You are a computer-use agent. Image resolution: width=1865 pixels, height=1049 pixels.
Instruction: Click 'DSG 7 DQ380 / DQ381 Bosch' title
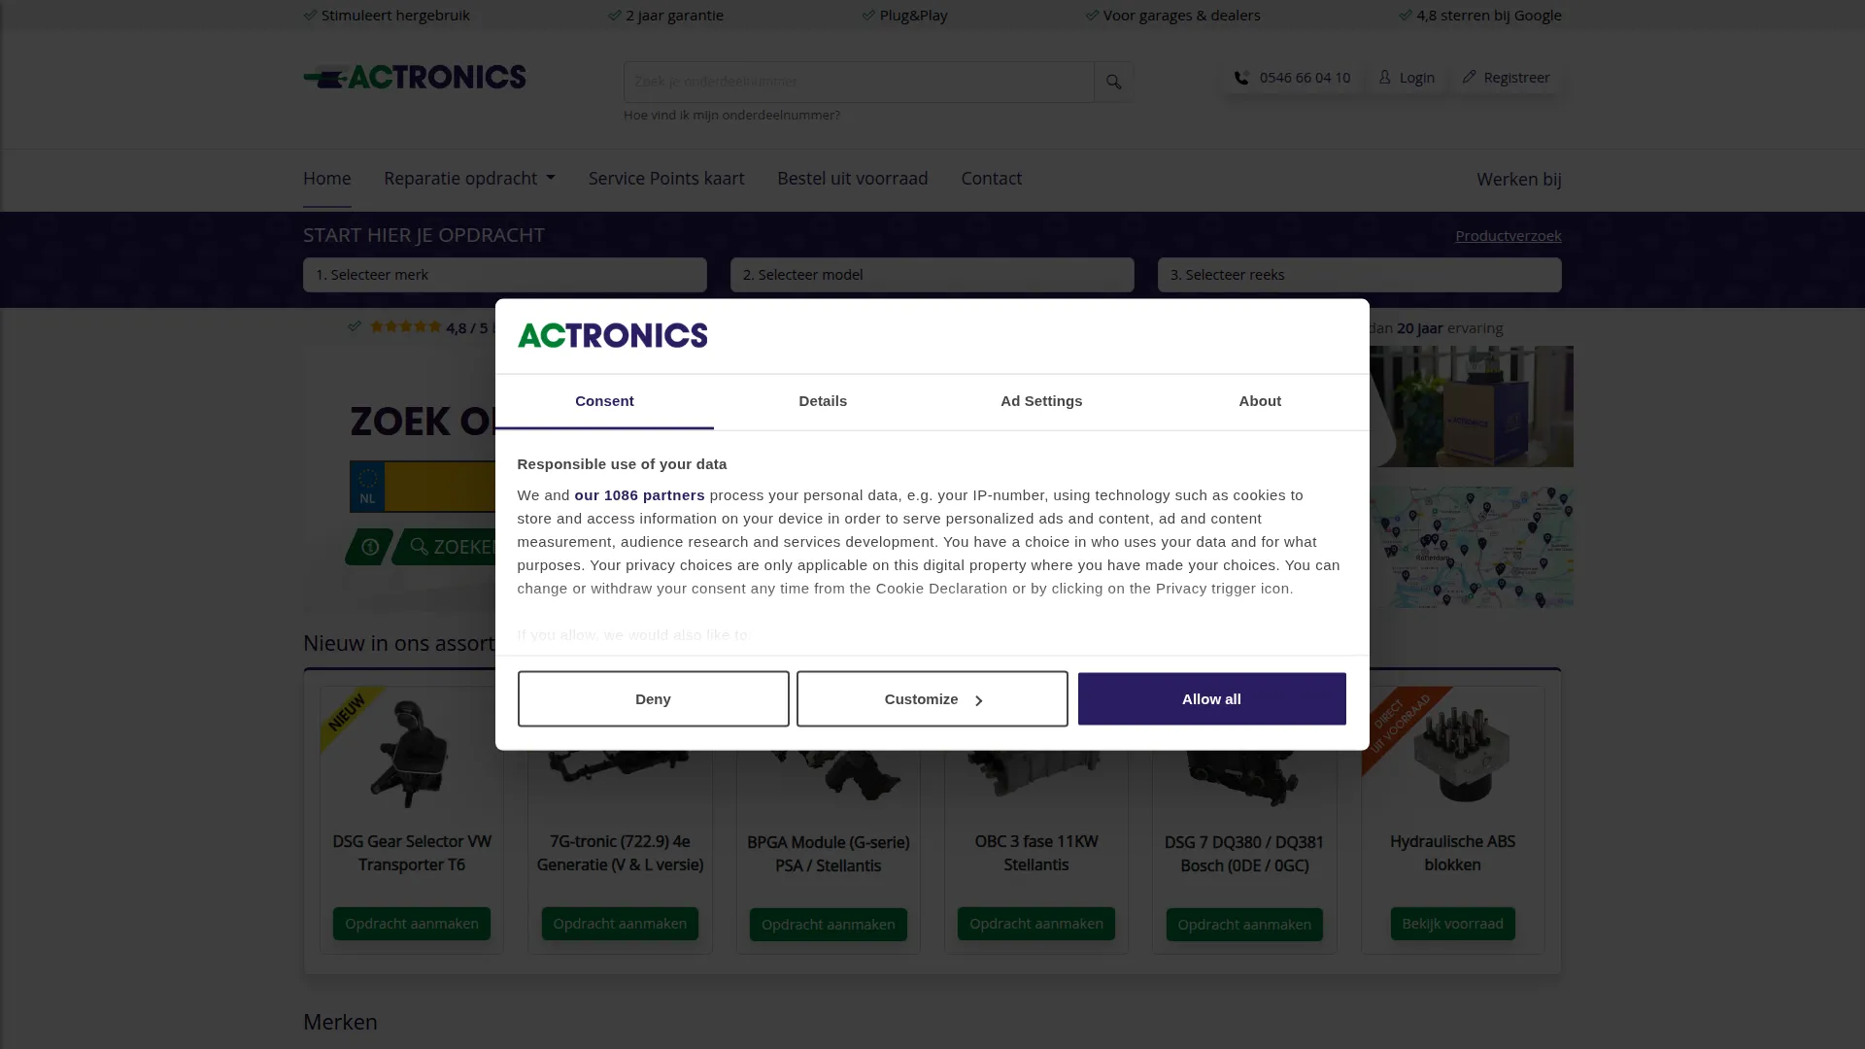coord(1244,854)
